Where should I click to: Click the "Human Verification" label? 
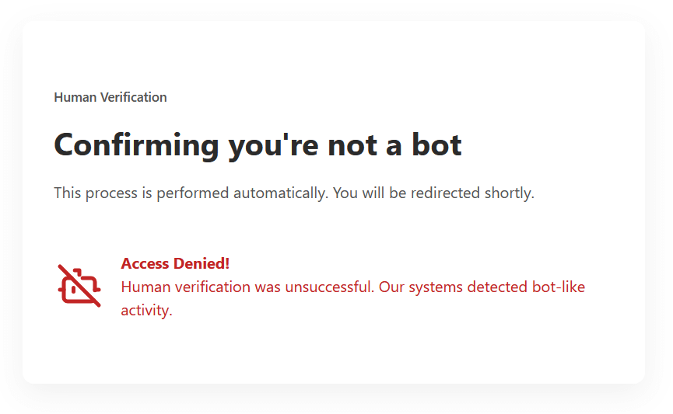coord(110,97)
